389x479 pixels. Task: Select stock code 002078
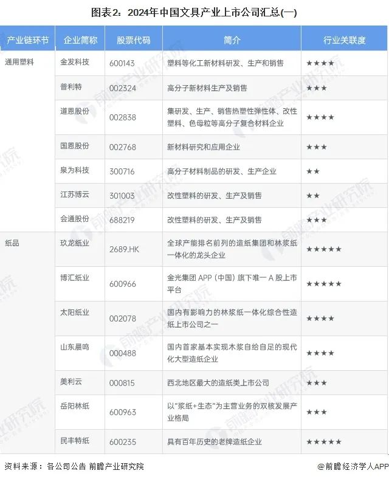click(123, 319)
